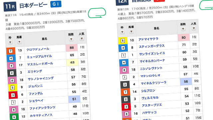This screenshot has height=120, width=213.
Task: Sort 12R table by 指数 arrow
Action: (x=183, y=29)
